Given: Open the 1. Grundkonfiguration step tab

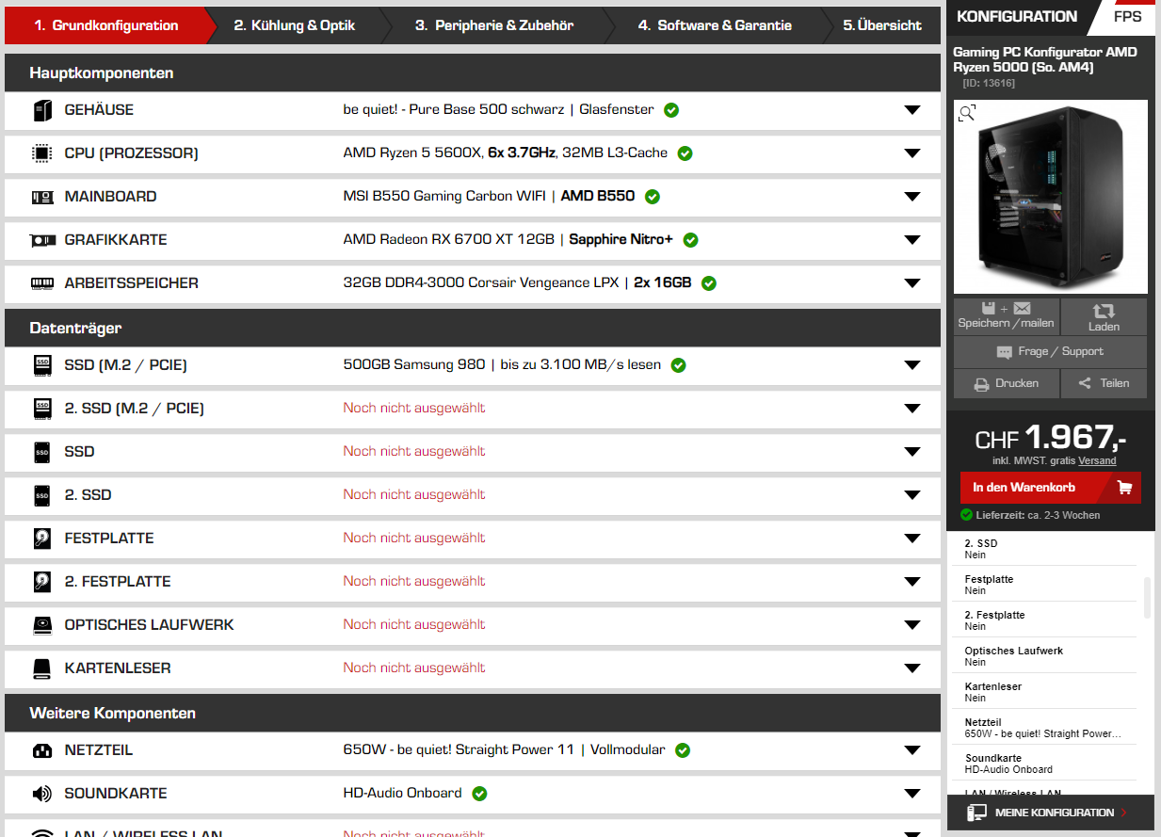Looking at the screenshot, I should coord(106,25).
